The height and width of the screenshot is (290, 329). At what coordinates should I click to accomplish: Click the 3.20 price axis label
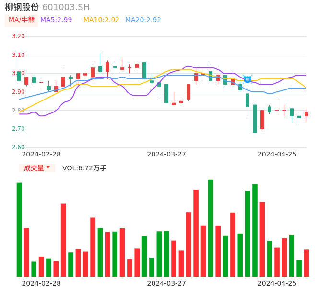(18, 36)
